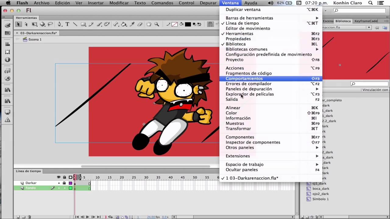Click the 24.00 fps value
Image resolution: width=390 pixels, height=219 pixels.
pos(151,217)
